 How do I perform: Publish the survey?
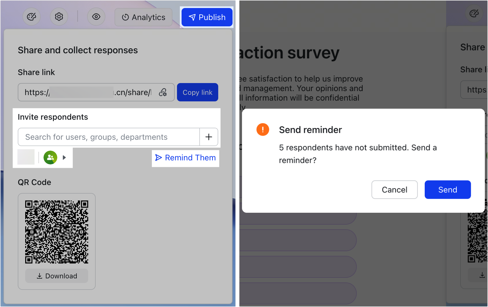point(207,17)
